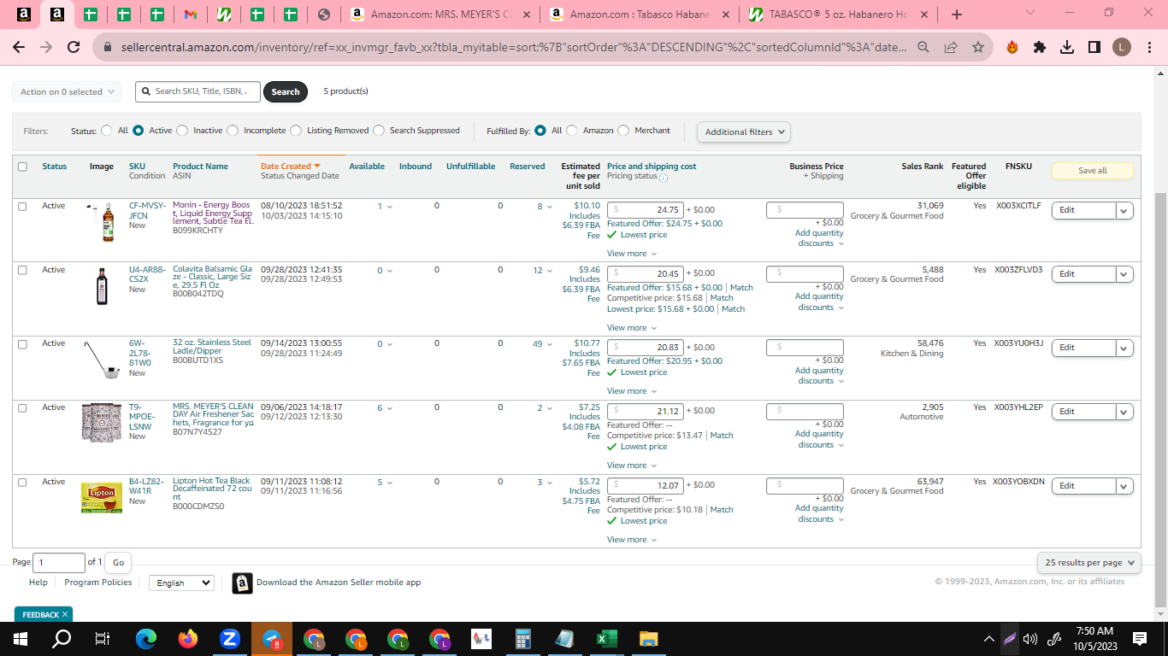Expand View more under Colavita pricing
Screen dimensions: 1168x656
pyautogui.click(x=632, y=328)
